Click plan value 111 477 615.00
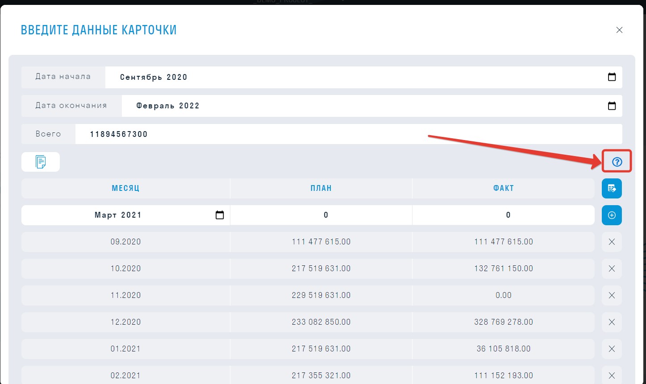This screenshot has width=646, height=384. [x=321, y=242]
